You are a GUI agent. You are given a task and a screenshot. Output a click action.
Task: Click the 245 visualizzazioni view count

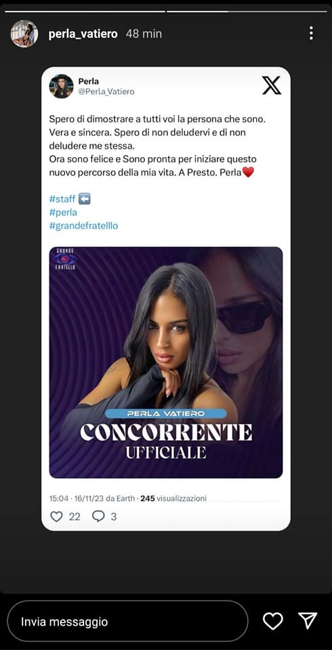(173, 498)
